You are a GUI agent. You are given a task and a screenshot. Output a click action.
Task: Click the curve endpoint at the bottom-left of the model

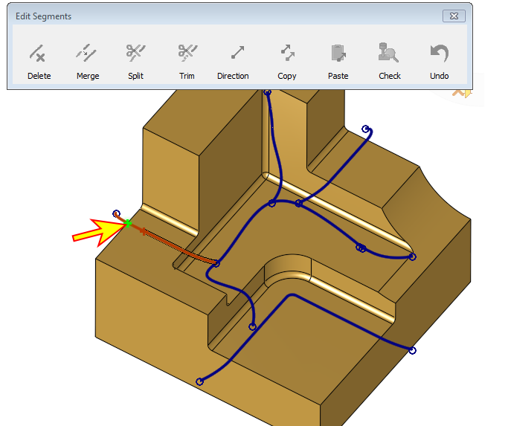(x=199, y=381)
